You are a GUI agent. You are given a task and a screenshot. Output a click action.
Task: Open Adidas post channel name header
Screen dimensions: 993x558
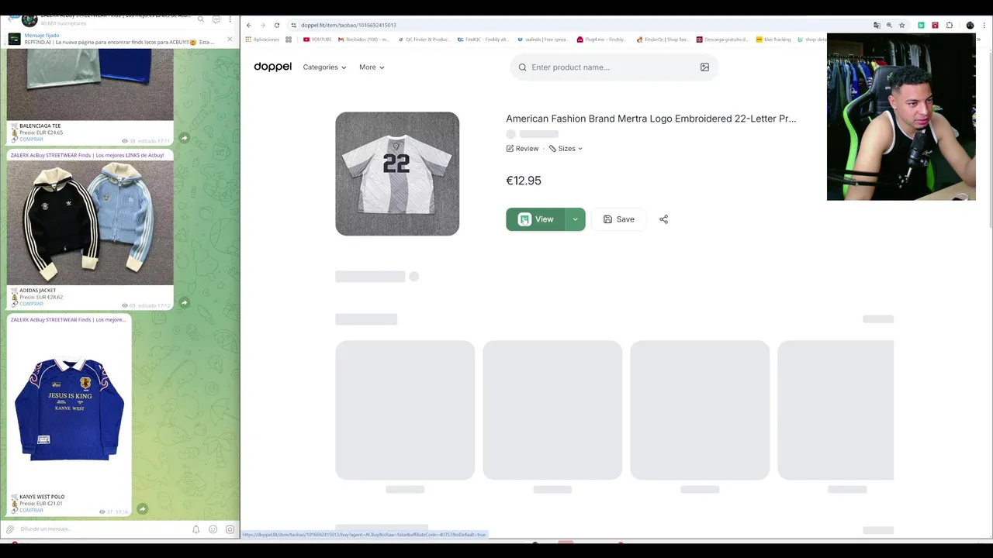point(87,155)
